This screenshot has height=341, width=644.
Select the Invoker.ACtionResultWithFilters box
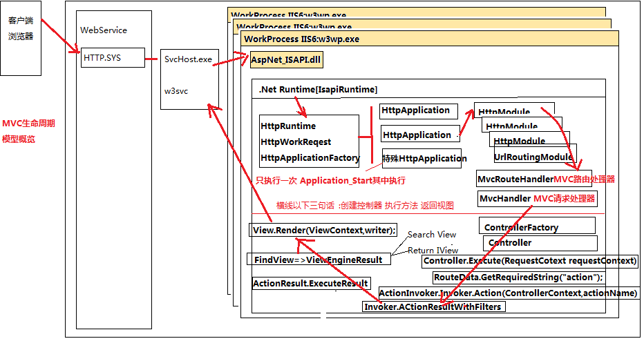(x=433, y=306)
